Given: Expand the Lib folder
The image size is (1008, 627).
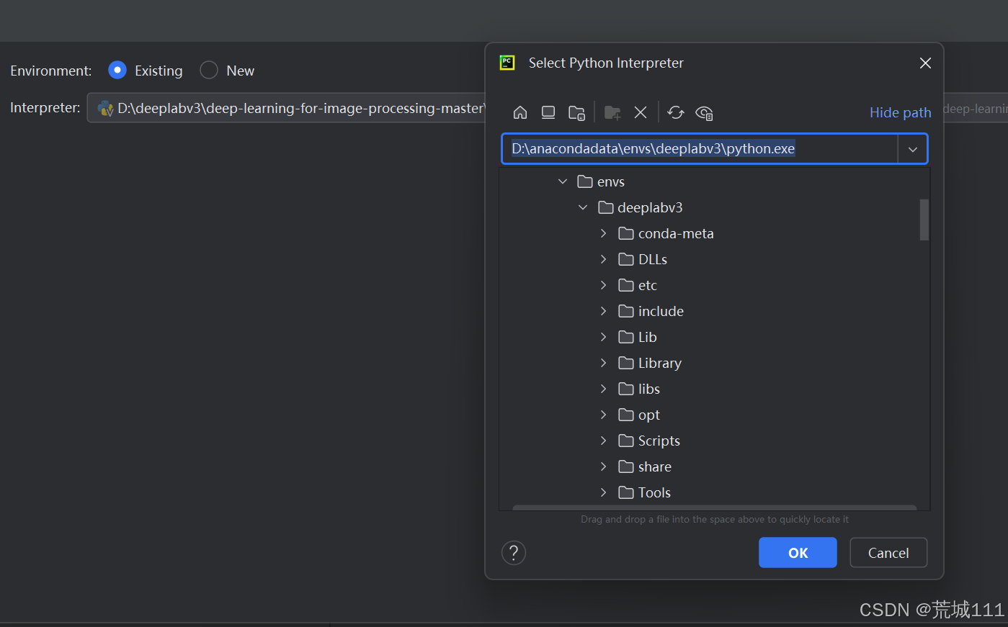Looking at the screenshot, I should coord(604,337).
